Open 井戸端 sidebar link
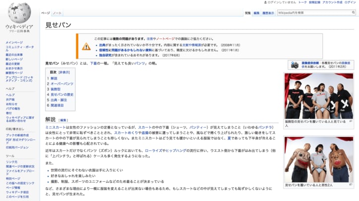The width and height of the screenshot is (359, 201). [x=10, y=99]
